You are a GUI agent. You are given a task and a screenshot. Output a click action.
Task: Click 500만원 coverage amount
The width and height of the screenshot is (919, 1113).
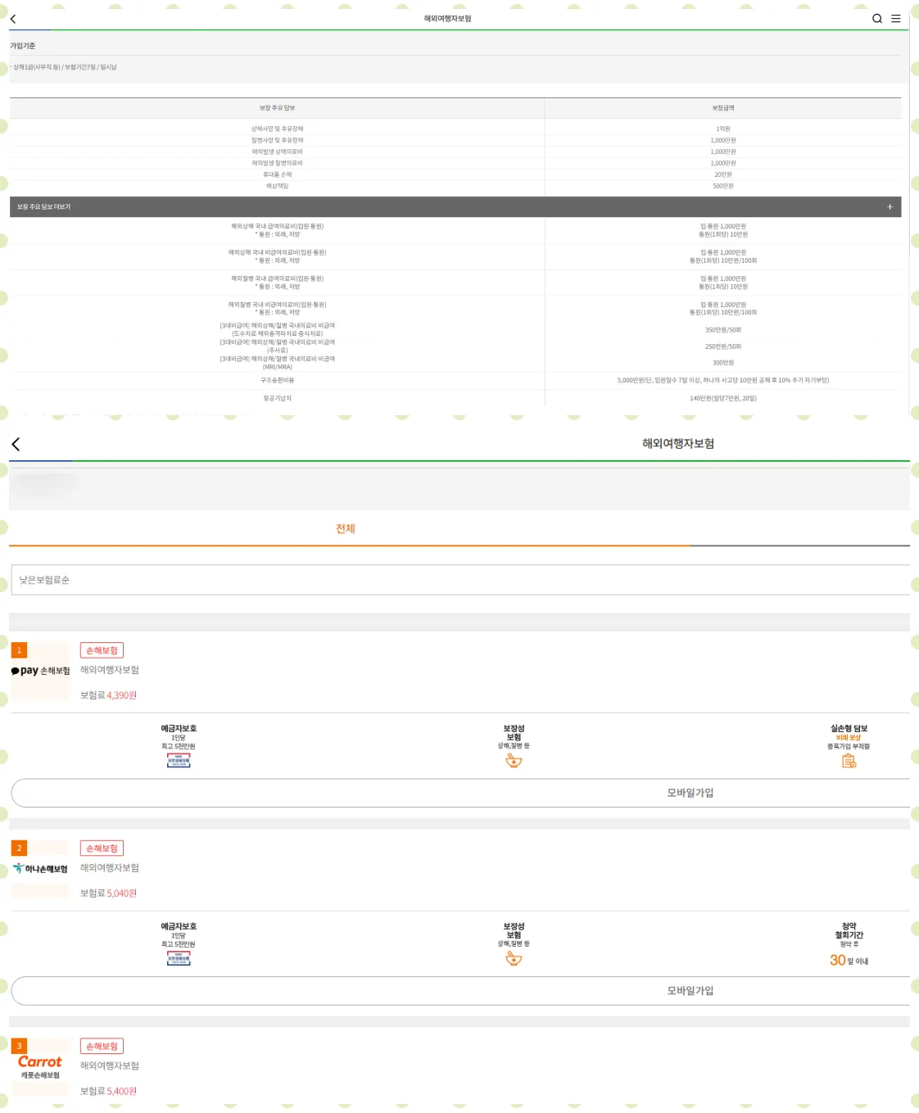coord(723,186)
